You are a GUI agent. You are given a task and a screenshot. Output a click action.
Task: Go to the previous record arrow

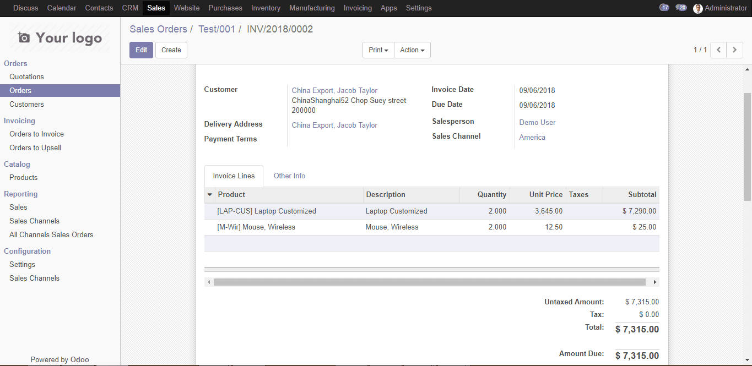pos(718,50)
